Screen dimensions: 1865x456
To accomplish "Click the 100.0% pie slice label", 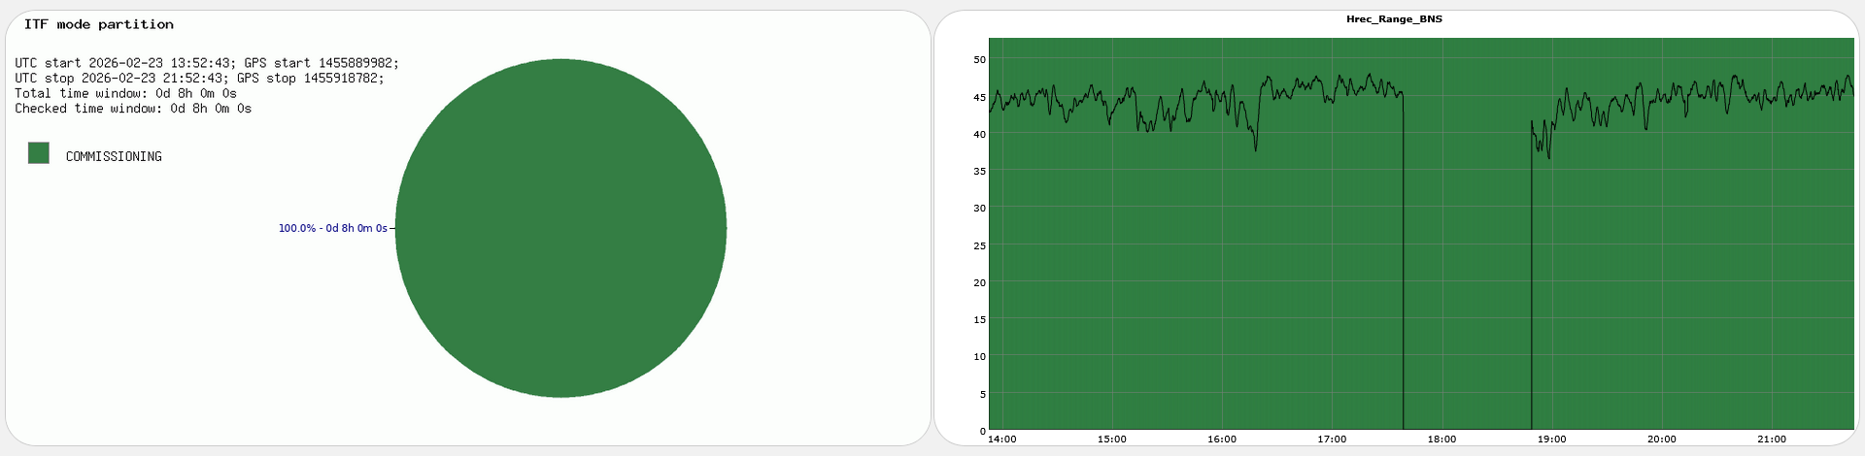I will coord(332,229).
